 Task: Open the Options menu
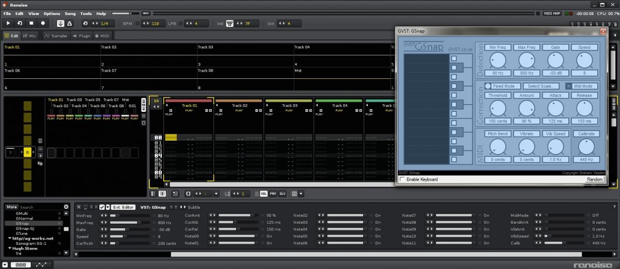52,13
